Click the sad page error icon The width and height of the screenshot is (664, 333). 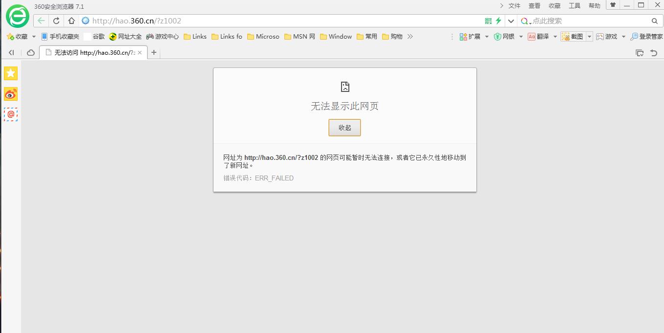point(345,87)
